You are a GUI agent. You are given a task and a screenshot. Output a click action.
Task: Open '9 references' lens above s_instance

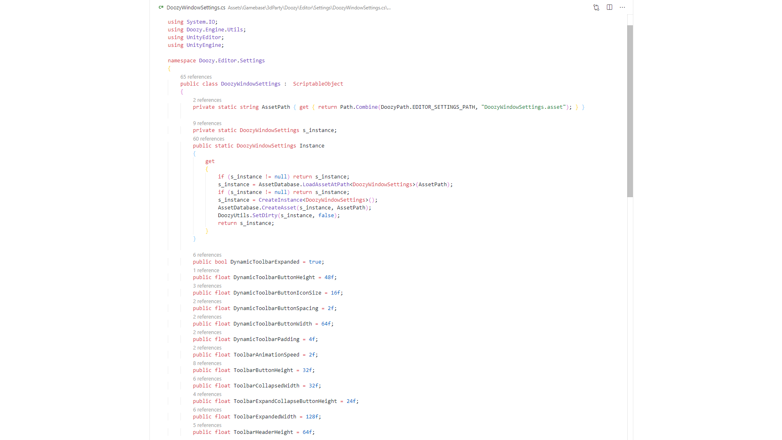pos(207,123)
